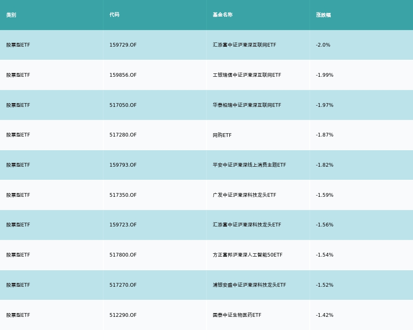Open 汇添富中证沪港深互联网ETF fund name
Screen dimensions: 413x330
[x=244, y=45]
